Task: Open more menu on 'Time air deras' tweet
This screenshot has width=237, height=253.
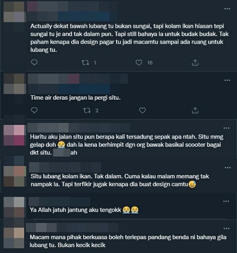Action: coord(227,80)
